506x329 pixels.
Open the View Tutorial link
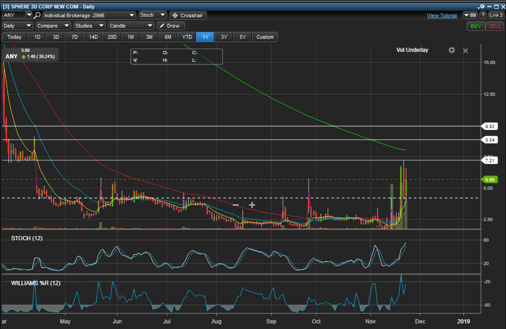click(x=442, y=16)
